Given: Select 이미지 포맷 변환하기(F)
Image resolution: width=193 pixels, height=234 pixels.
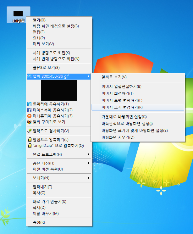Looking at the screenshot, I should pos(138,100).
